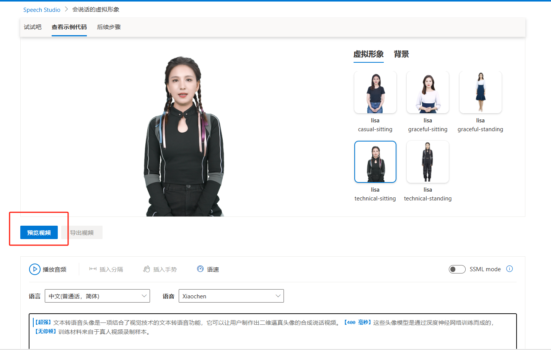Choose lisa technical-standing avatar thumbnail
The width and height of the screenshot is (551, 350).
click(428, 162)
